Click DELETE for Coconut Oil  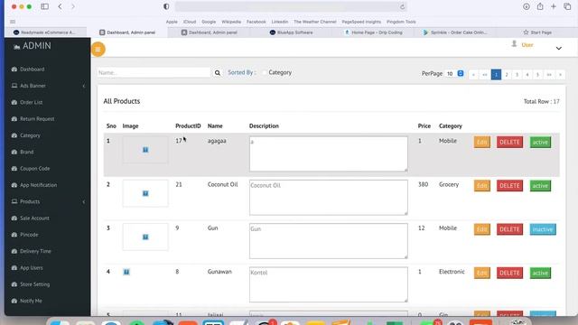(509, 186)
